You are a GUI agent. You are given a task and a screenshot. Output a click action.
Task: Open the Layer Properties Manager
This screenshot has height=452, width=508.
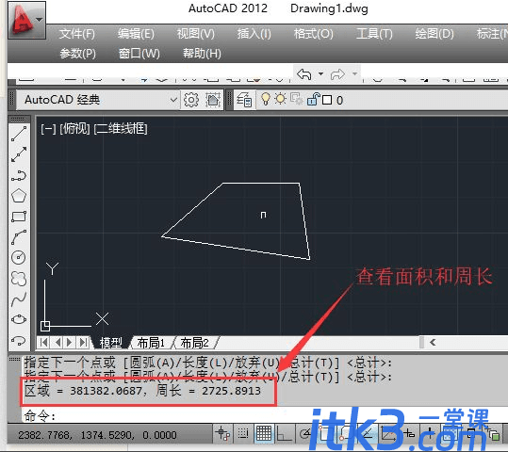point(244,100)
